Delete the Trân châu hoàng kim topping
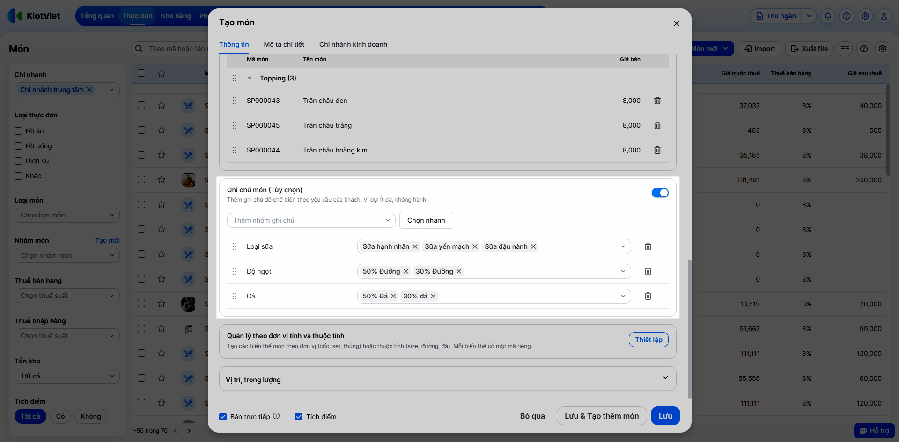This screenshot has height=442, width=899. coord(657,150)
